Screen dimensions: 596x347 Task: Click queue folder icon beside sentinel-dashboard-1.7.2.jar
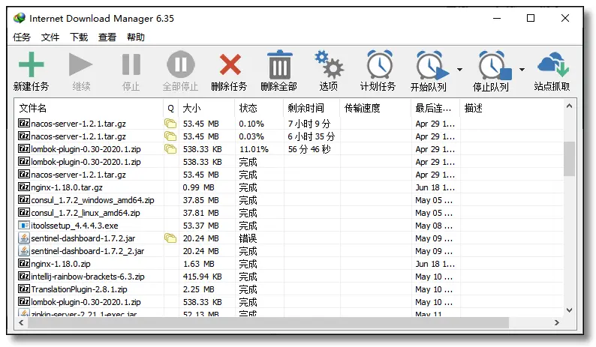tap(170, 238)
